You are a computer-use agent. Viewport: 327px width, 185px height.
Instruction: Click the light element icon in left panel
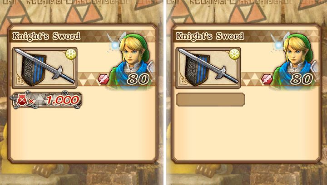(71, 54)
